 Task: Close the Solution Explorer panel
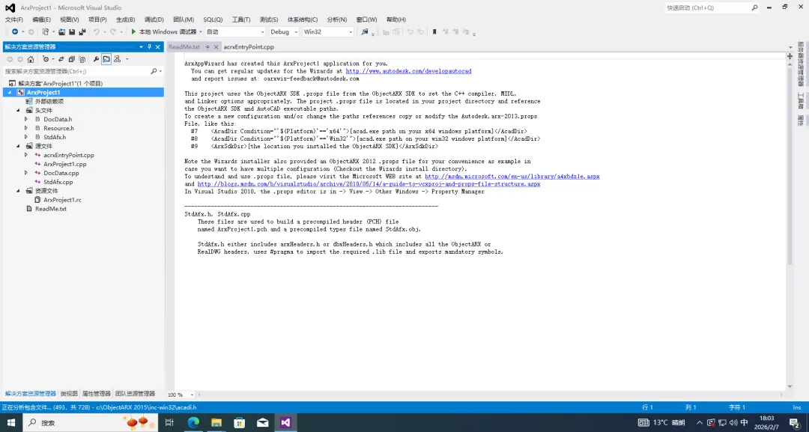pyautogui.click(x=158, y=47)
